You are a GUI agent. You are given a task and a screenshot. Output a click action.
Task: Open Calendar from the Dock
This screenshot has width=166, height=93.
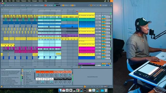pos(64,90)
